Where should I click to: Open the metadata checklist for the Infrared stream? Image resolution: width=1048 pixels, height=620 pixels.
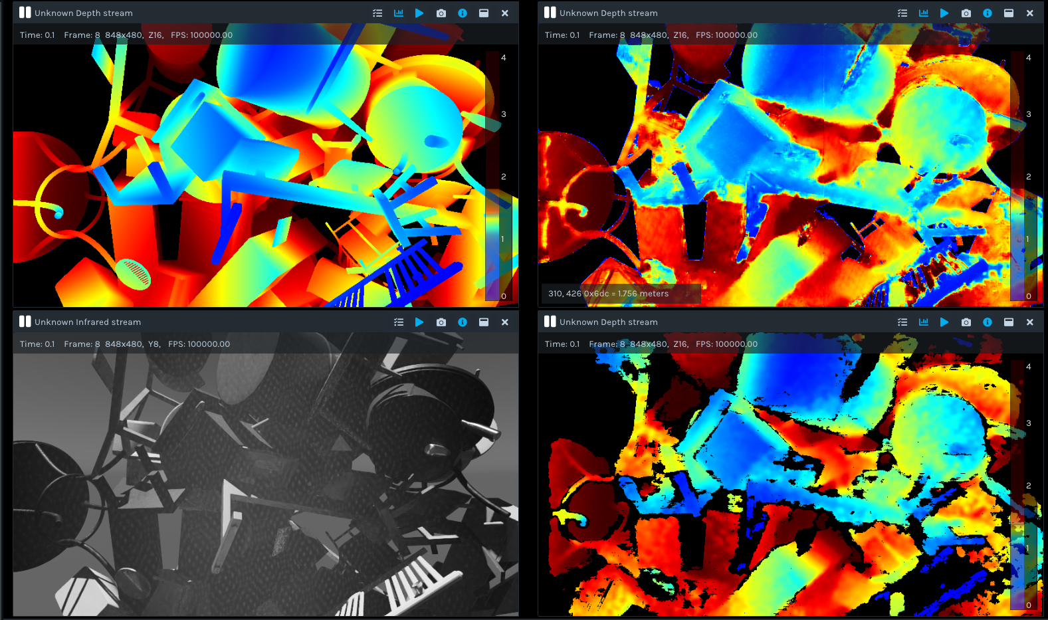[x=399, y=322]
